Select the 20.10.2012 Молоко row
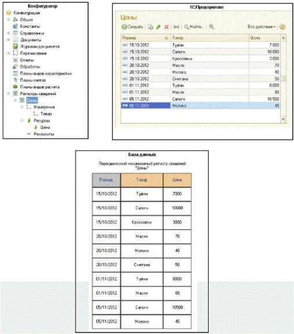 click(201, 72)
